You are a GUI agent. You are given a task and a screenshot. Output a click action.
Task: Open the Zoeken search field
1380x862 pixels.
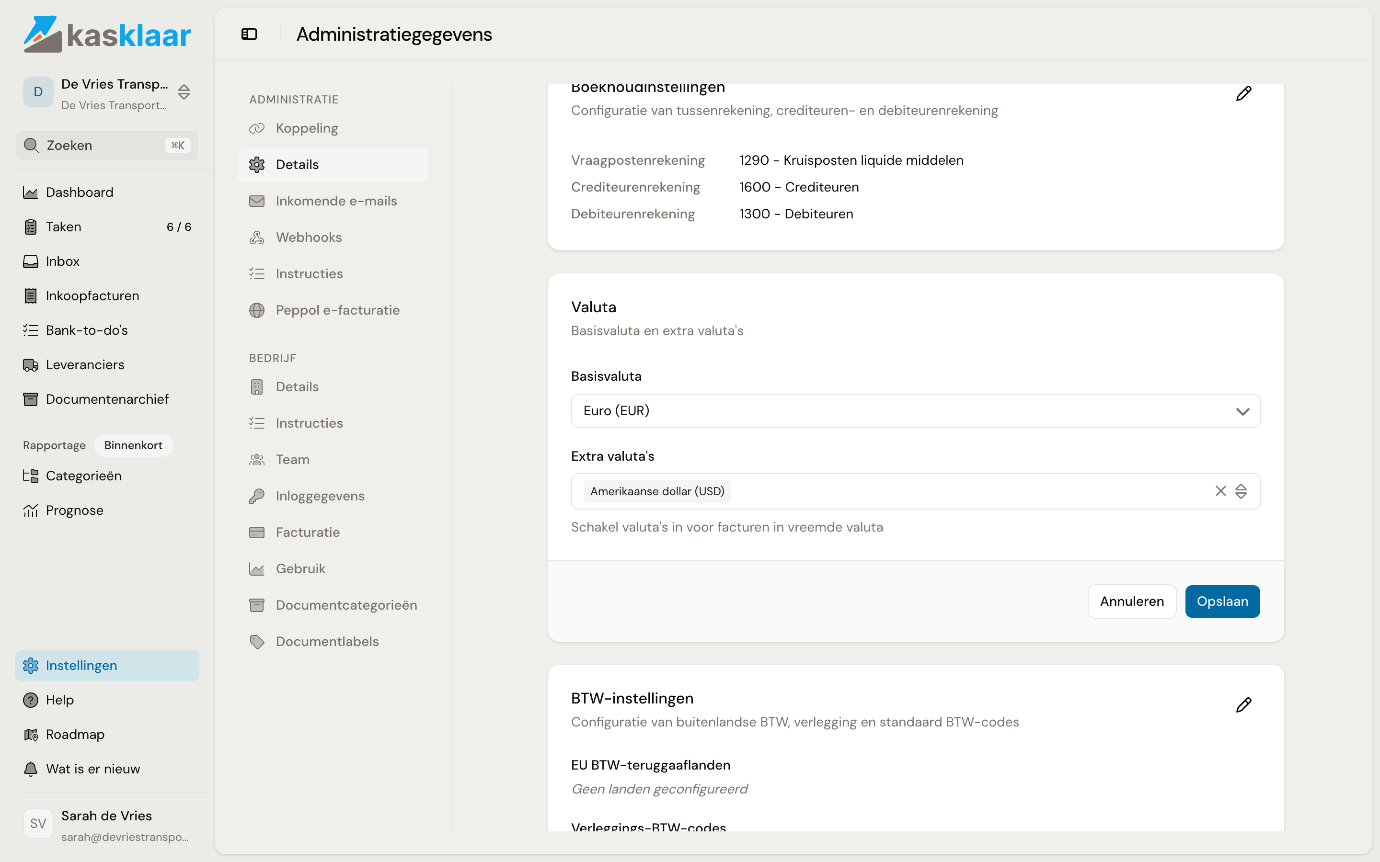(107, 146)
